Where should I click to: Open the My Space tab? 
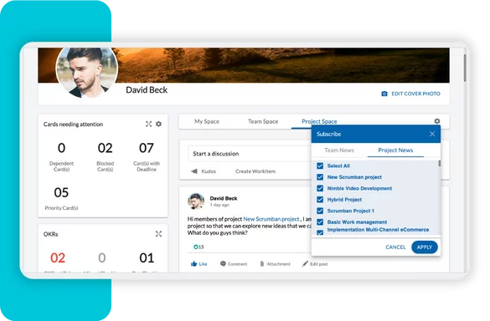tap(207, 121)
